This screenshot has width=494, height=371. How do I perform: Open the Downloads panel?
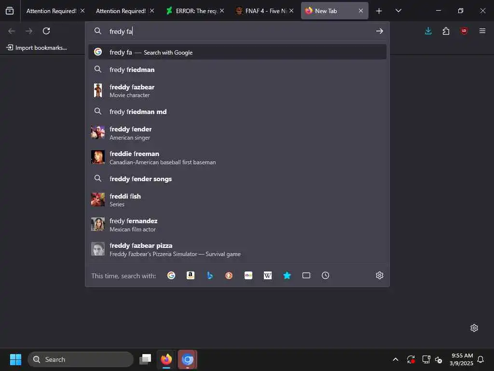click(x=428, y=31)
